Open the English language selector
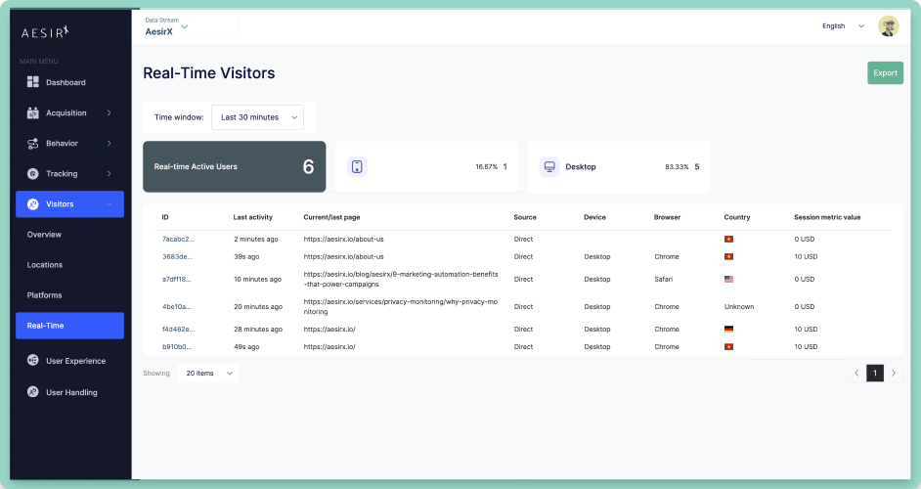The height and width of the screenshot is (489, 921). click(843, 26)
